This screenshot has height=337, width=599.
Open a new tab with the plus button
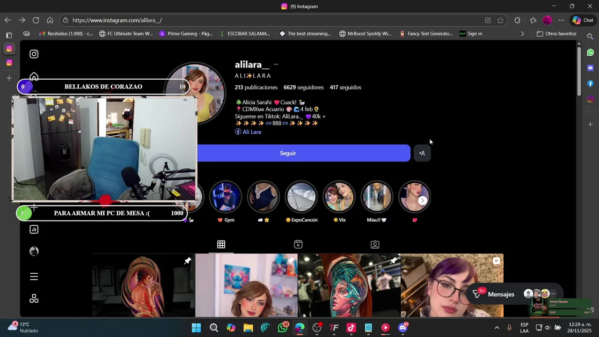[9, 78]
